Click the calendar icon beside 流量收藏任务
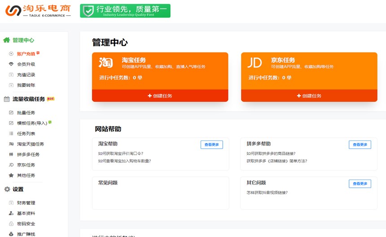 [x=7, y=99]
